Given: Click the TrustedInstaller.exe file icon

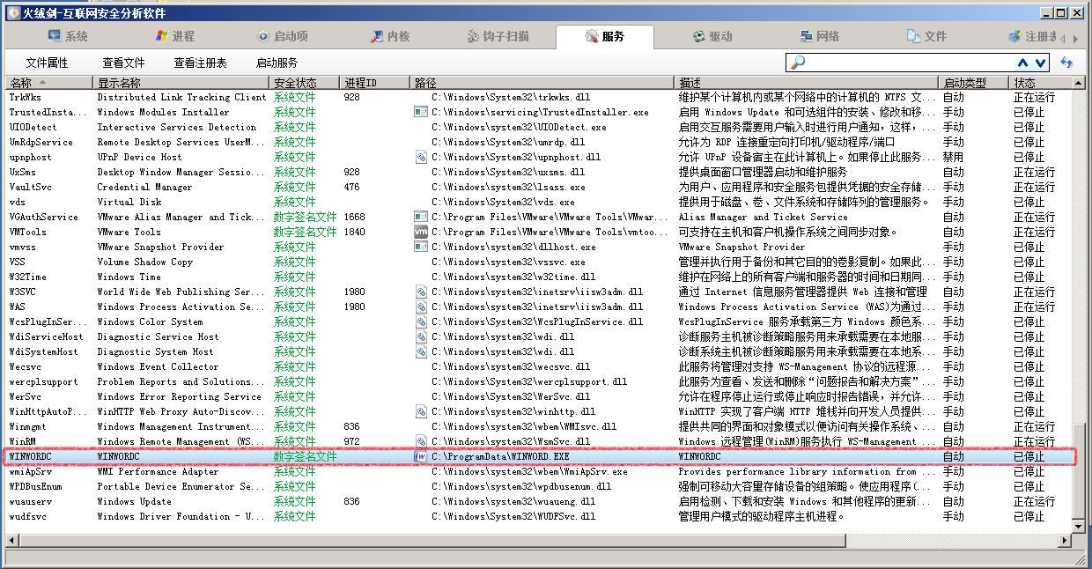Looking at the screenshot, I should (x=421, y=112).
